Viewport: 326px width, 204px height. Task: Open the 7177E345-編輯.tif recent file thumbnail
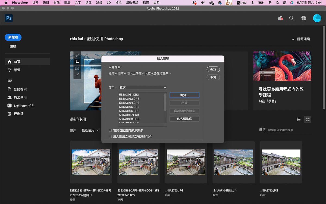(x=91, y=162)
